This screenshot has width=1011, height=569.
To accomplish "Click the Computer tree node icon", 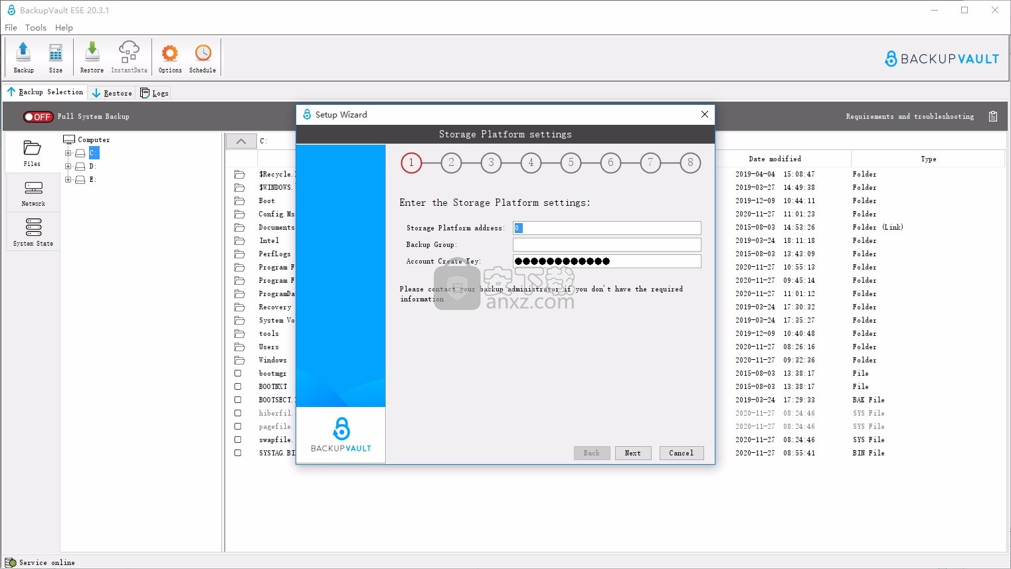I will click(x=69, y=139).
